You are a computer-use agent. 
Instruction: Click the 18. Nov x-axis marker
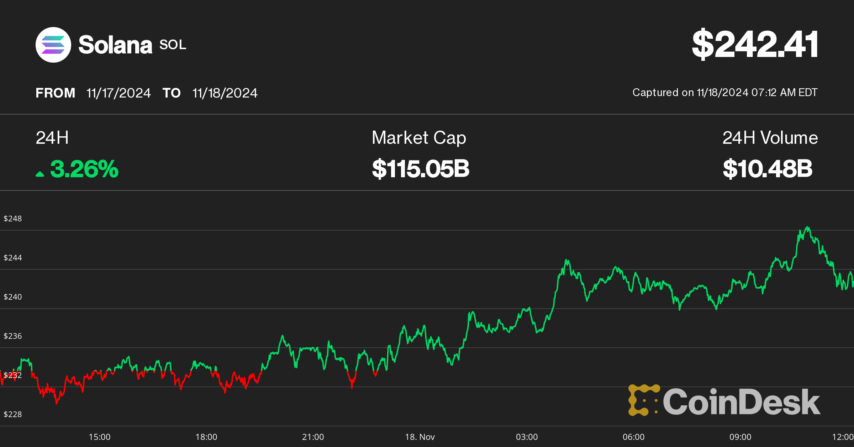coord(420,437)
